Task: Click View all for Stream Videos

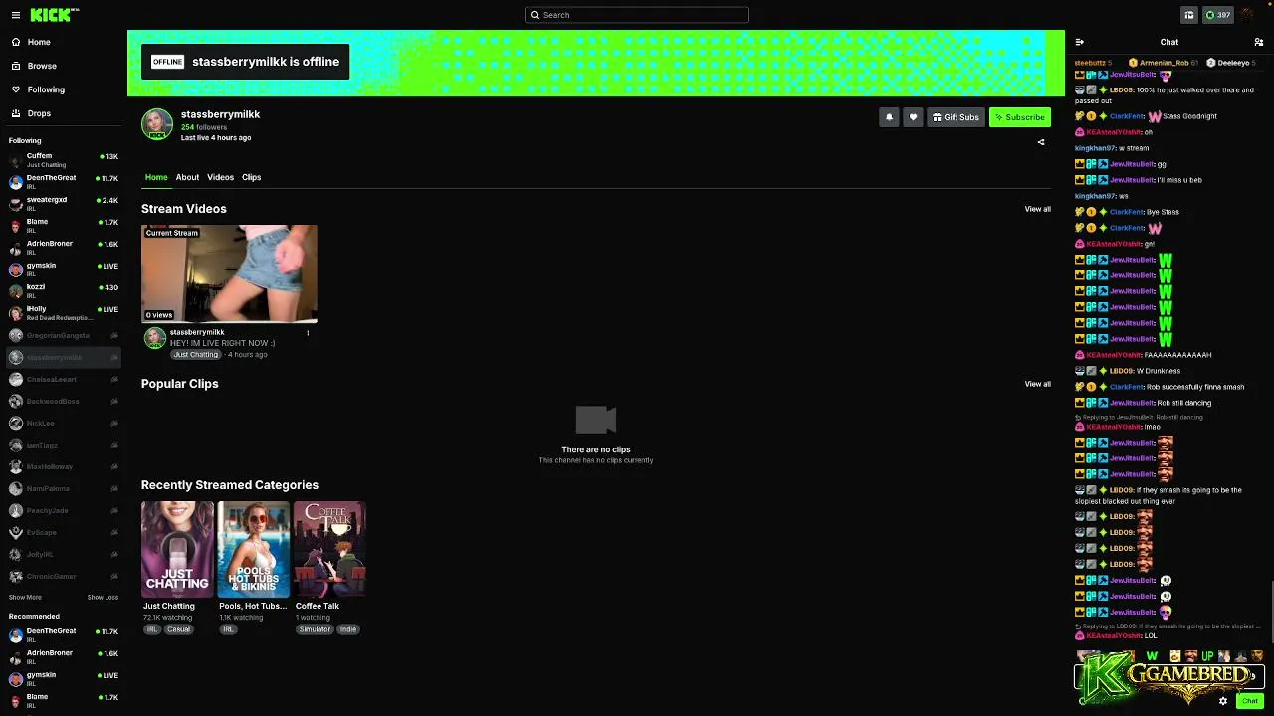Action: (1038, 209)
